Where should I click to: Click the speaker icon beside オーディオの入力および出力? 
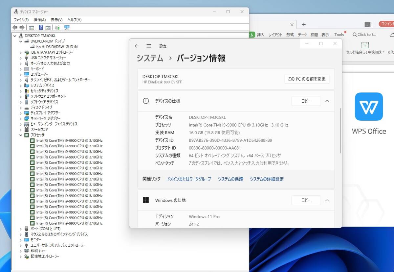pos(27,63)
